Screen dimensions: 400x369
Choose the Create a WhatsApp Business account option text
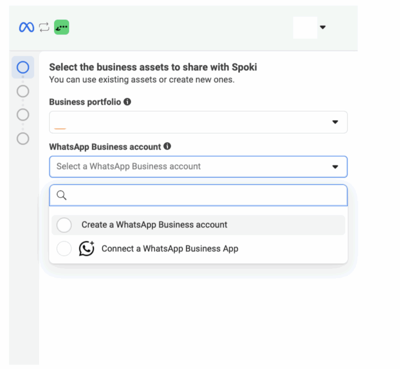coord(154,225)
